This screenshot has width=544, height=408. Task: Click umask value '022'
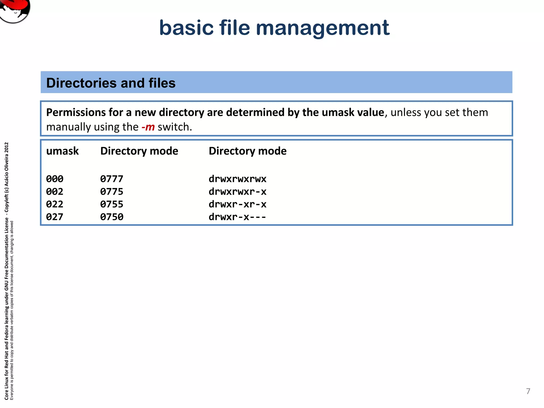(x=55, y=204)
